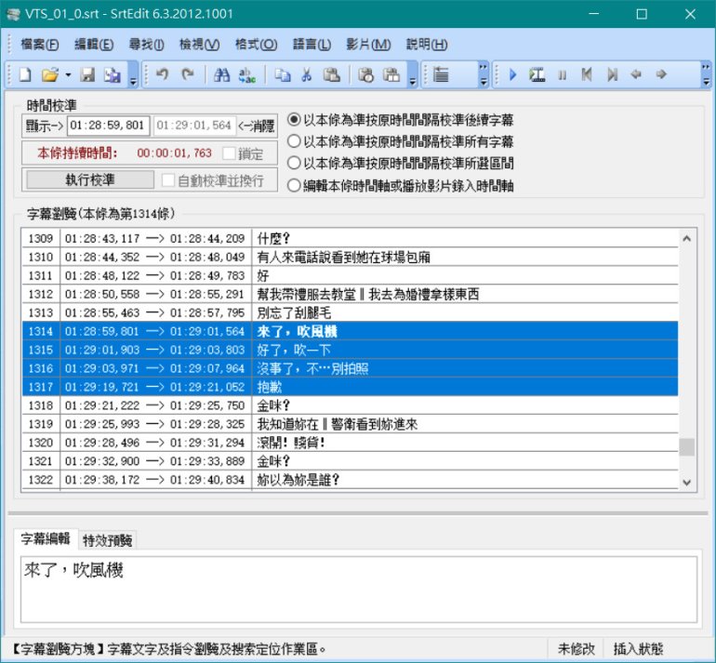Image resolution: width=716 pixels, height=663 pixels.
Task: Switch to the 字幕編輯 tab
Action: coord(46,538)
